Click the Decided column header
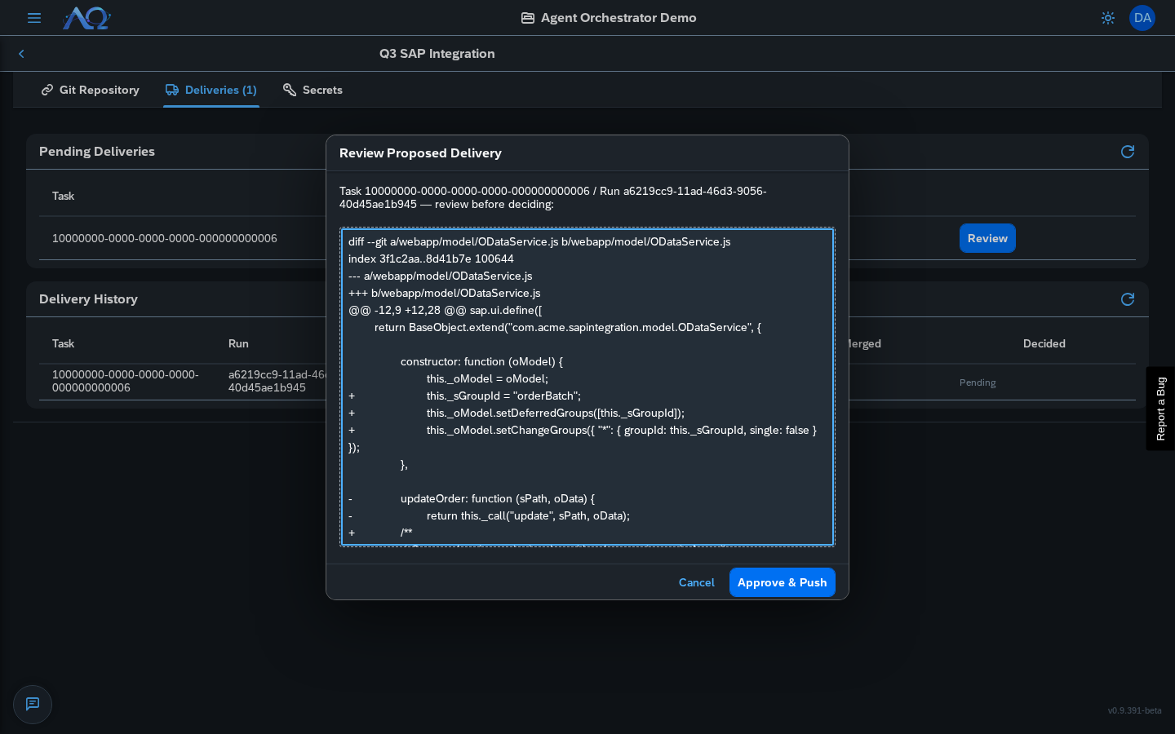 tap(1044, 343)
